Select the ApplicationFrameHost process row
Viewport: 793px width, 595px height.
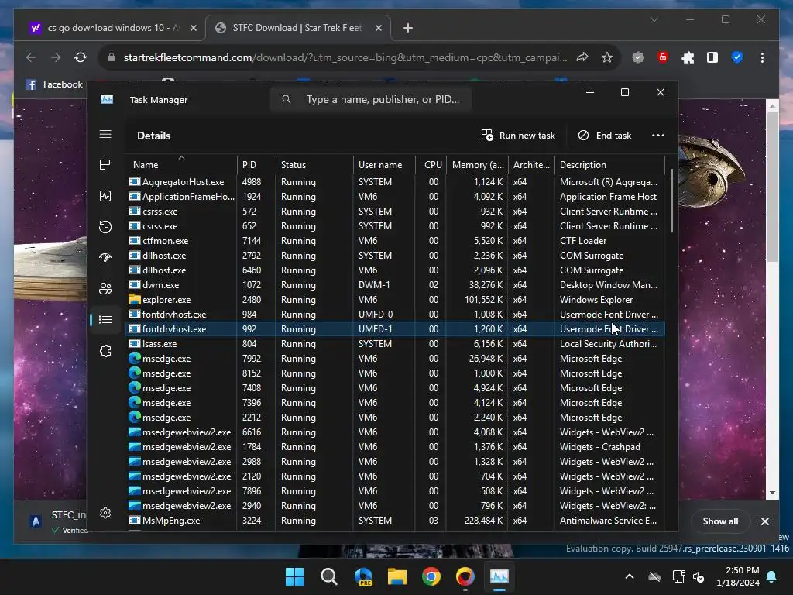click(x=395, y=196)
